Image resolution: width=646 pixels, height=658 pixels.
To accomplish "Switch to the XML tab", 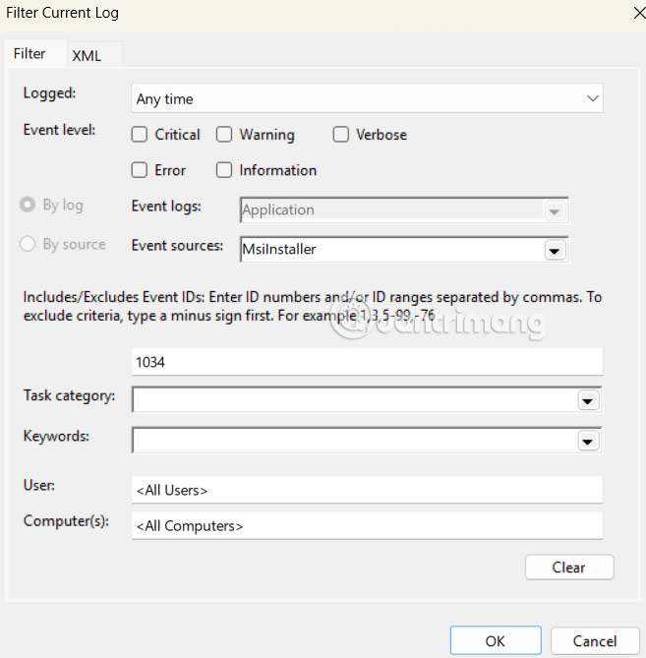I will pos(87,55).
